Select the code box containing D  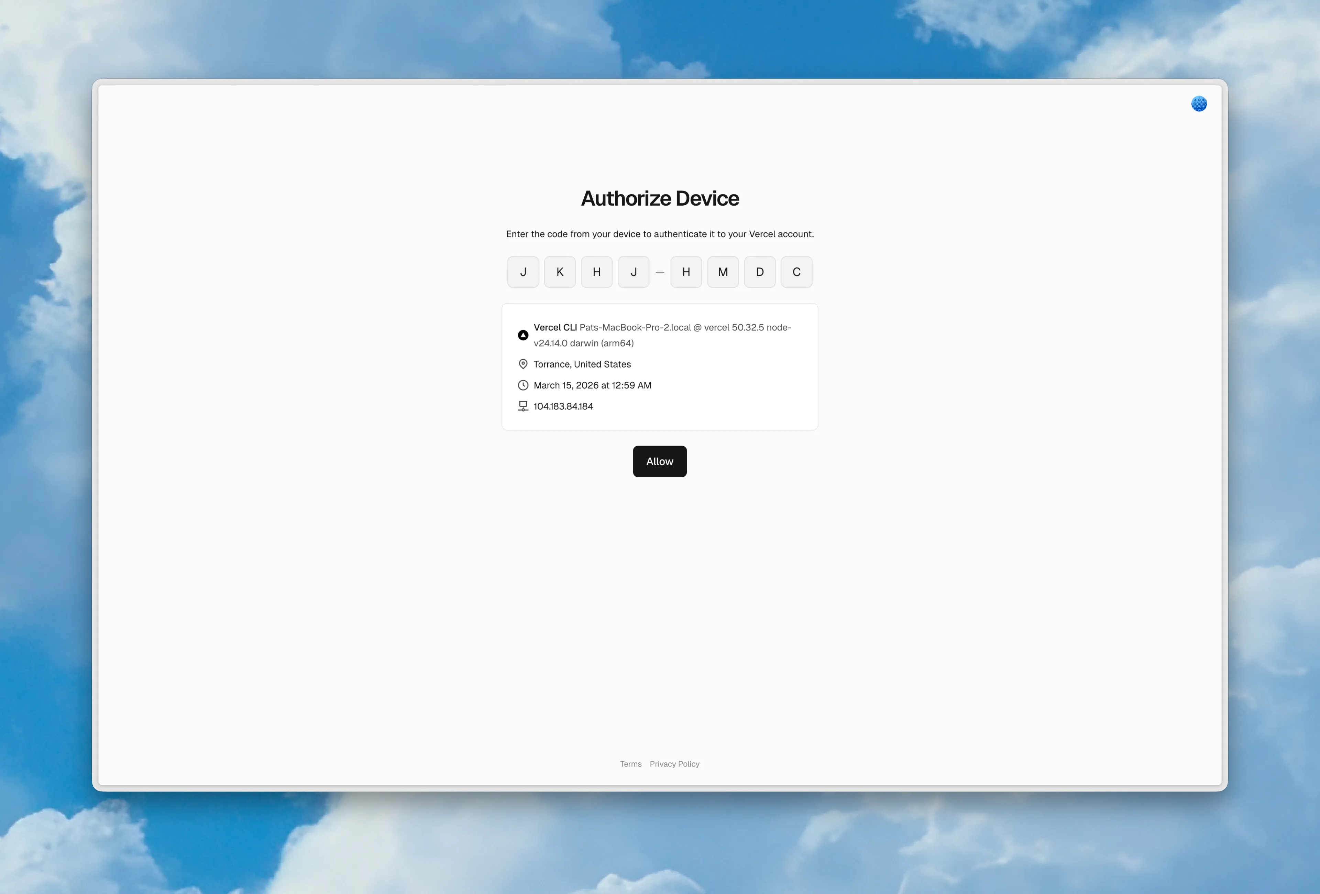760,272
